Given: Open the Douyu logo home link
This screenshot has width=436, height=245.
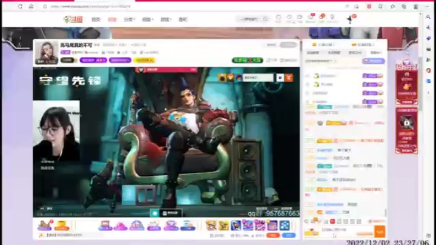Looking at the screenshot, I should coord(73,19).
